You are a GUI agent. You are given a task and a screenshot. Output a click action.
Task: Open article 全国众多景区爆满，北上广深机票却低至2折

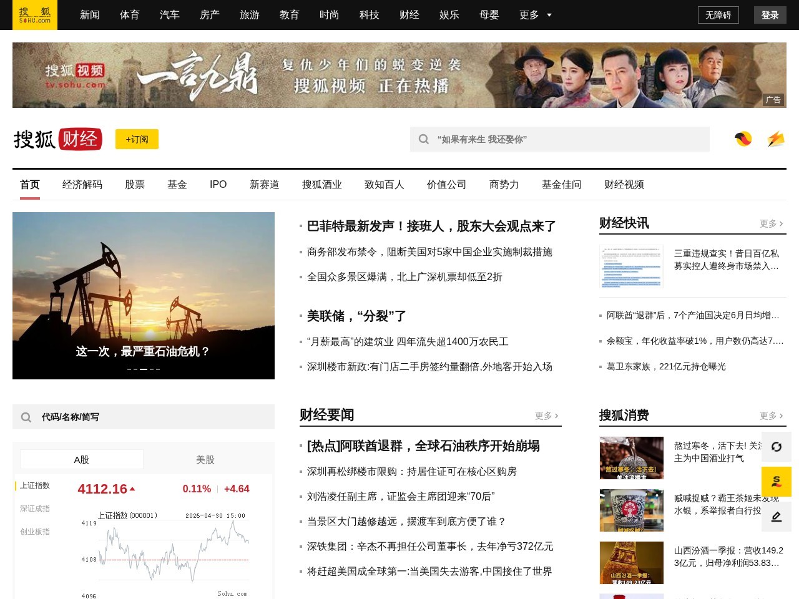pyautogui.click(x=404, y=277)
